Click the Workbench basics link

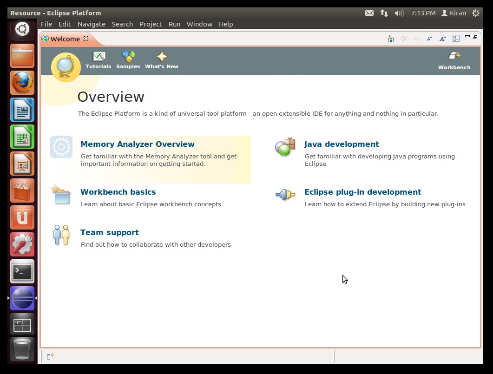tap(118, 192)
